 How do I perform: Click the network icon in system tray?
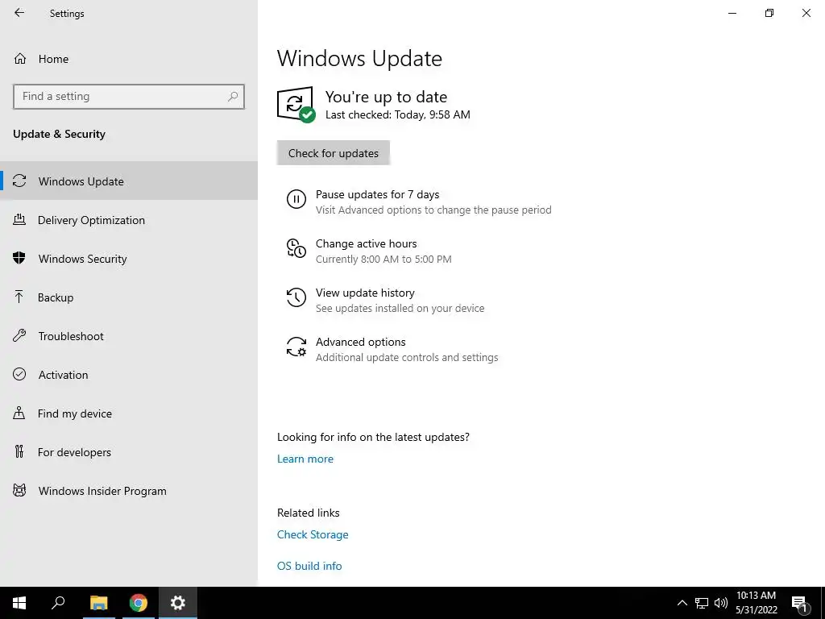coord(702,603)
